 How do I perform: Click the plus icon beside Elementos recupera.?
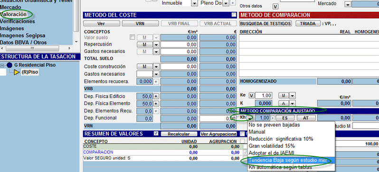[x=156, y=82]
